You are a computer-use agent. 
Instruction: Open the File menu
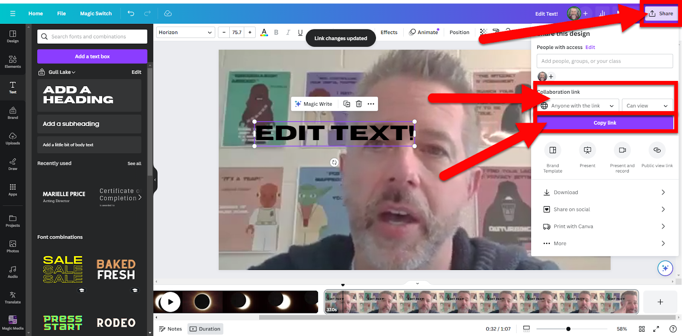tap(61, 14)
